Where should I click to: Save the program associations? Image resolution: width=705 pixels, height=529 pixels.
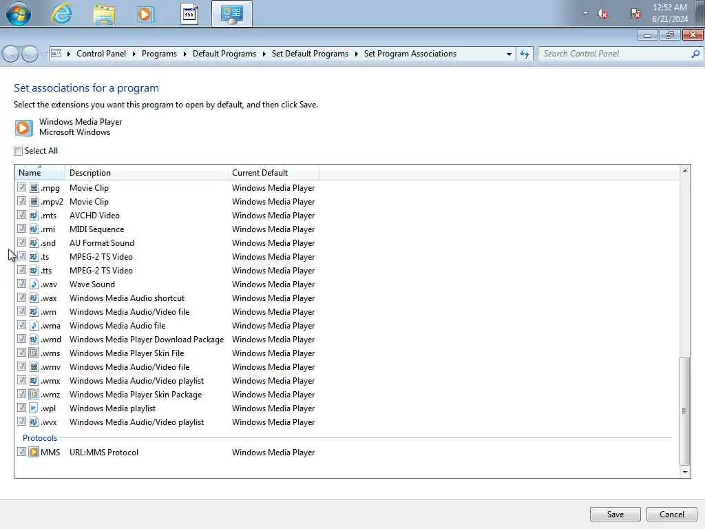click(615, 514)
